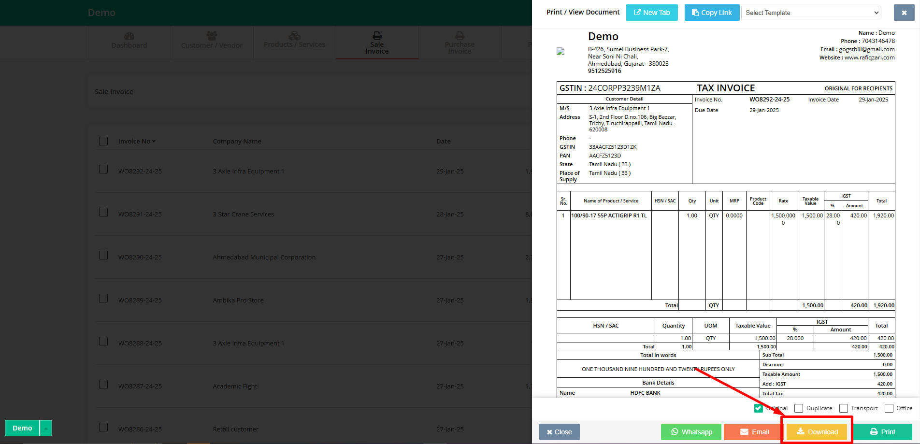
Task: Click the Download icon highlighted in red
Action: pos(800,431)
